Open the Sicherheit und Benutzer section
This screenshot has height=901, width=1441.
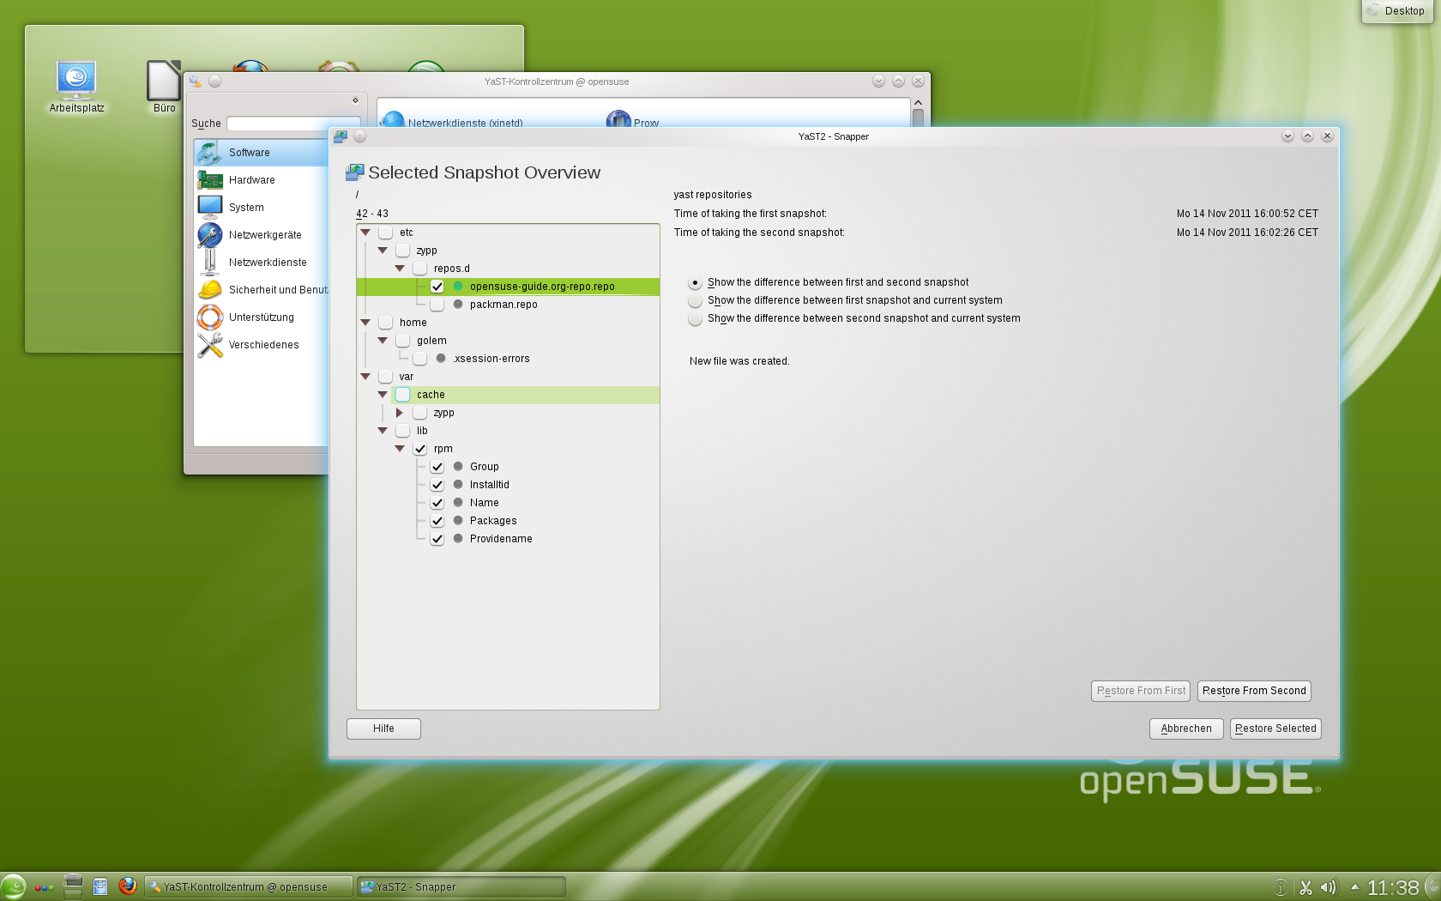(x=276, y=289)
